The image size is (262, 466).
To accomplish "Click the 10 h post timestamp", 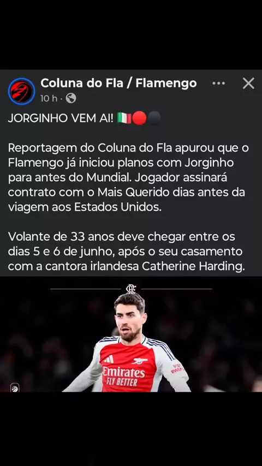I will [x=49, y=98].
